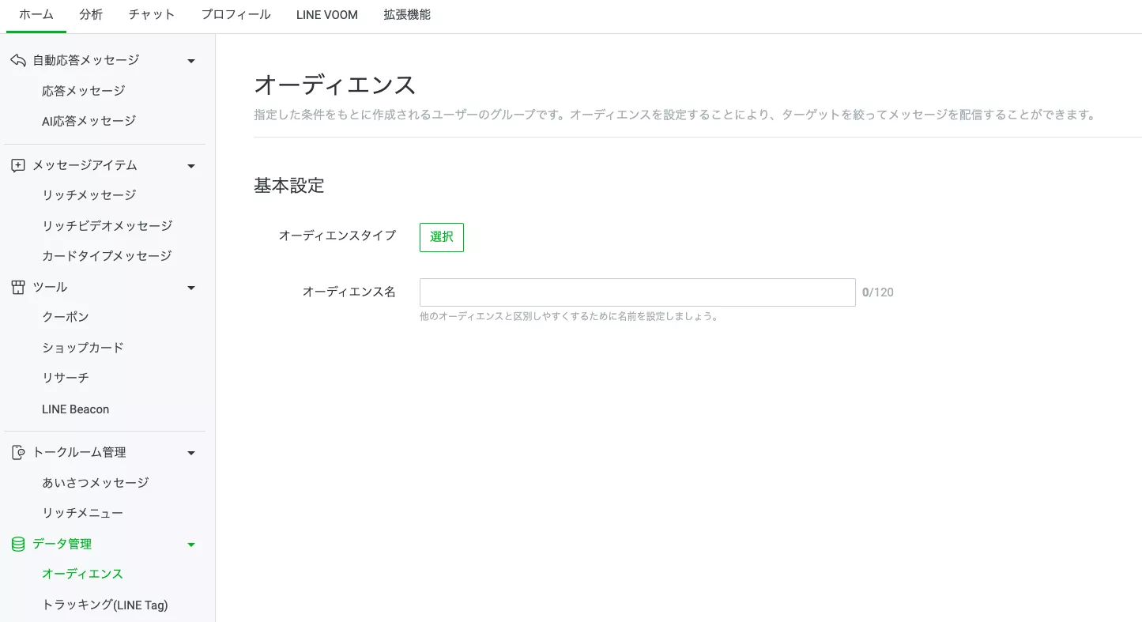This screenshot has height=622, width=1142.
Task: Collapse the メッセージアイテム section arrow
Action: coord(190,166)
